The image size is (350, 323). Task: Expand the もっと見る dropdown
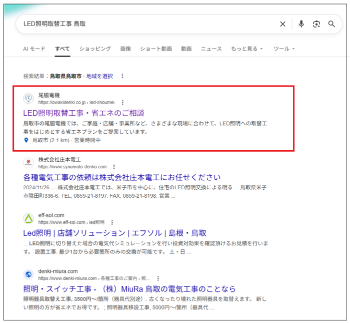pyautogui.click(x=247, y=49)
